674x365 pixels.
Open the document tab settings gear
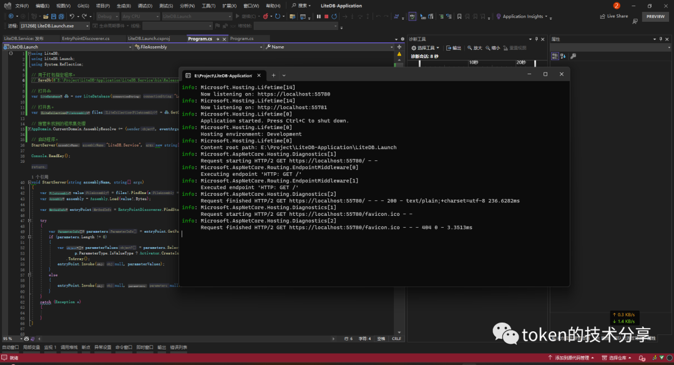403,39
